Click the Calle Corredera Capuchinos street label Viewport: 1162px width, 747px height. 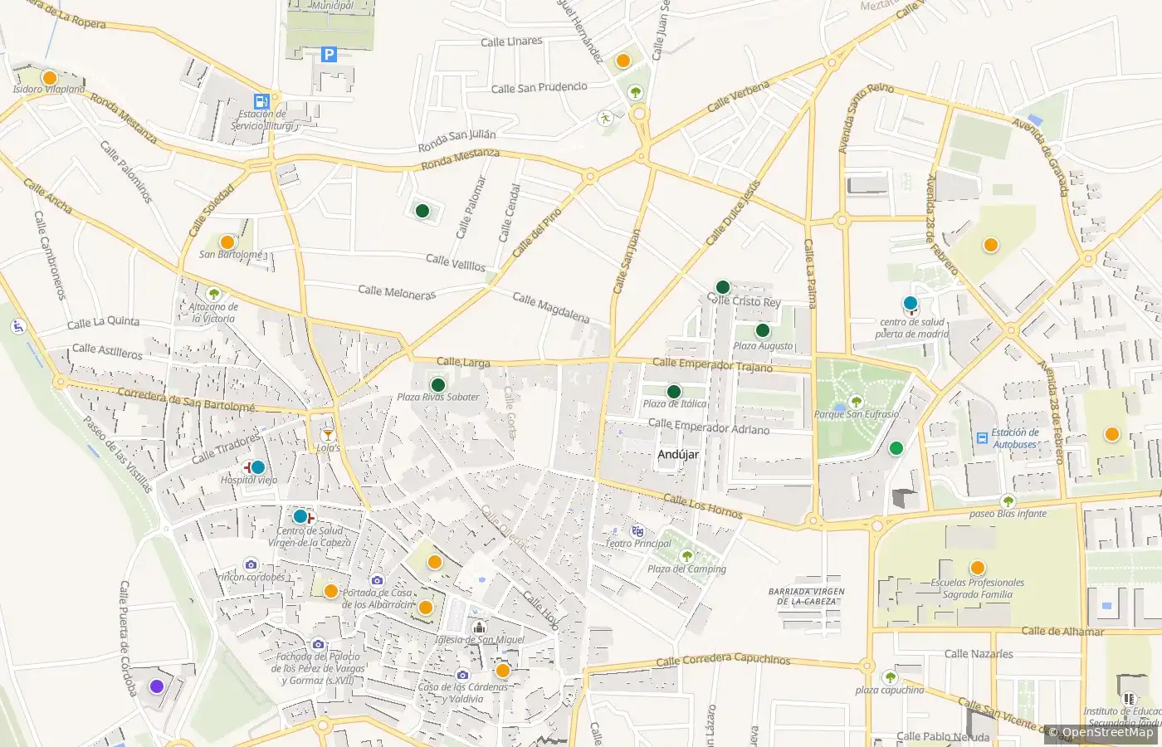pos(723,659)
